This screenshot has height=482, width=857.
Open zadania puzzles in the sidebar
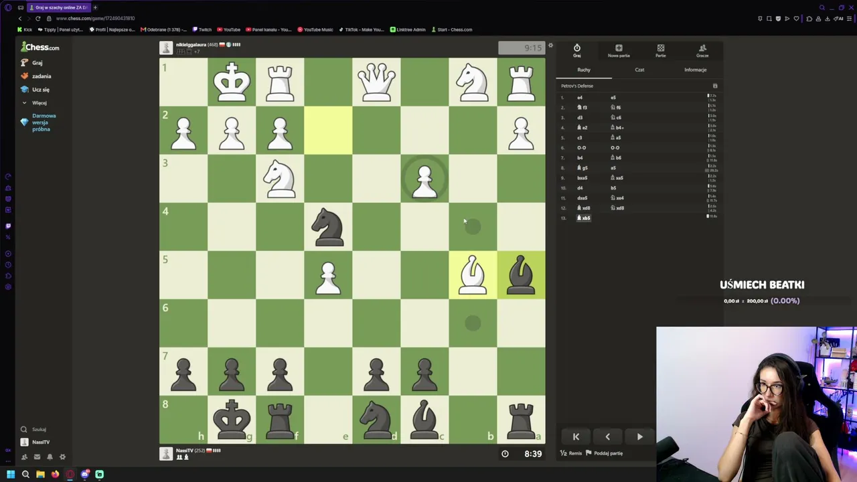36,76
